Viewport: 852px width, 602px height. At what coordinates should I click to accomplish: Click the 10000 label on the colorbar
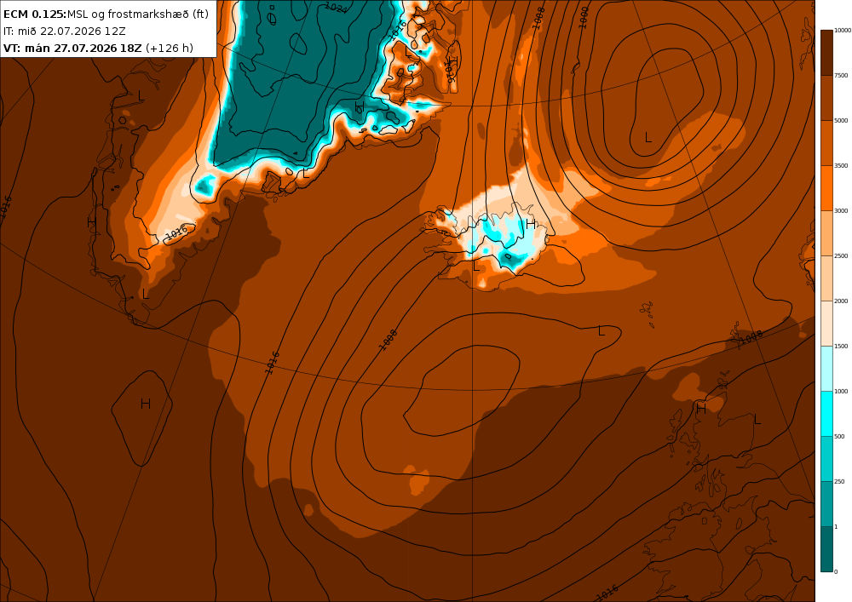pyautogui.click(x=843, y=31)
